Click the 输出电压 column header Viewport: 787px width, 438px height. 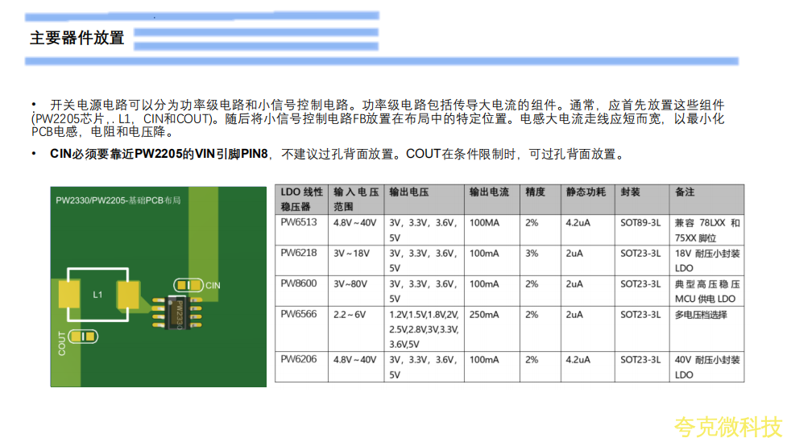409,192
